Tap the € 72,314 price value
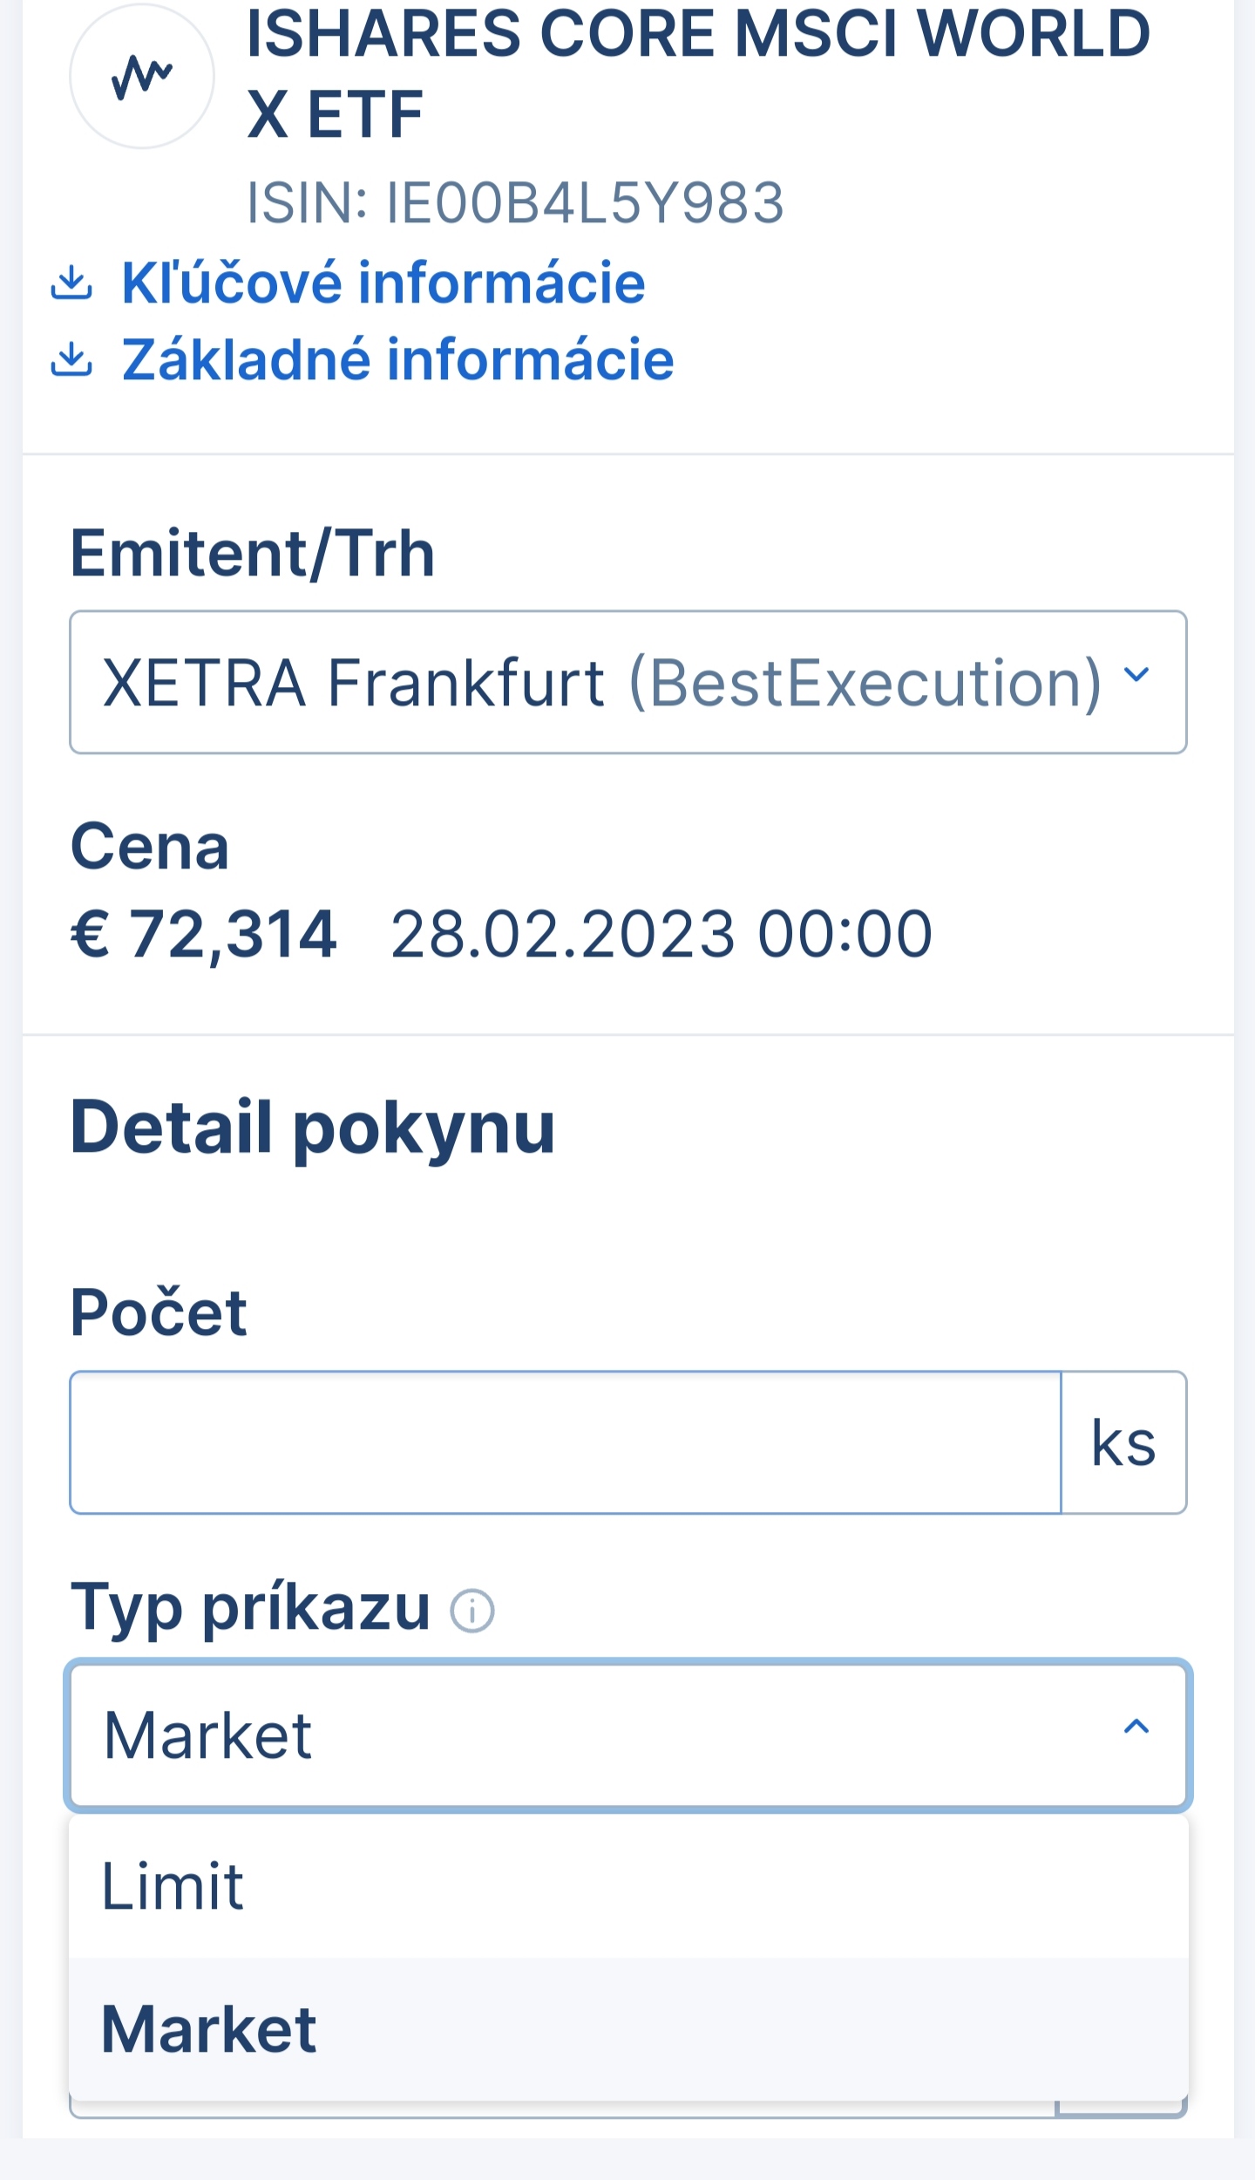Image resolution: width=1255 pixels, height=2180 pixels. point(203,935)
